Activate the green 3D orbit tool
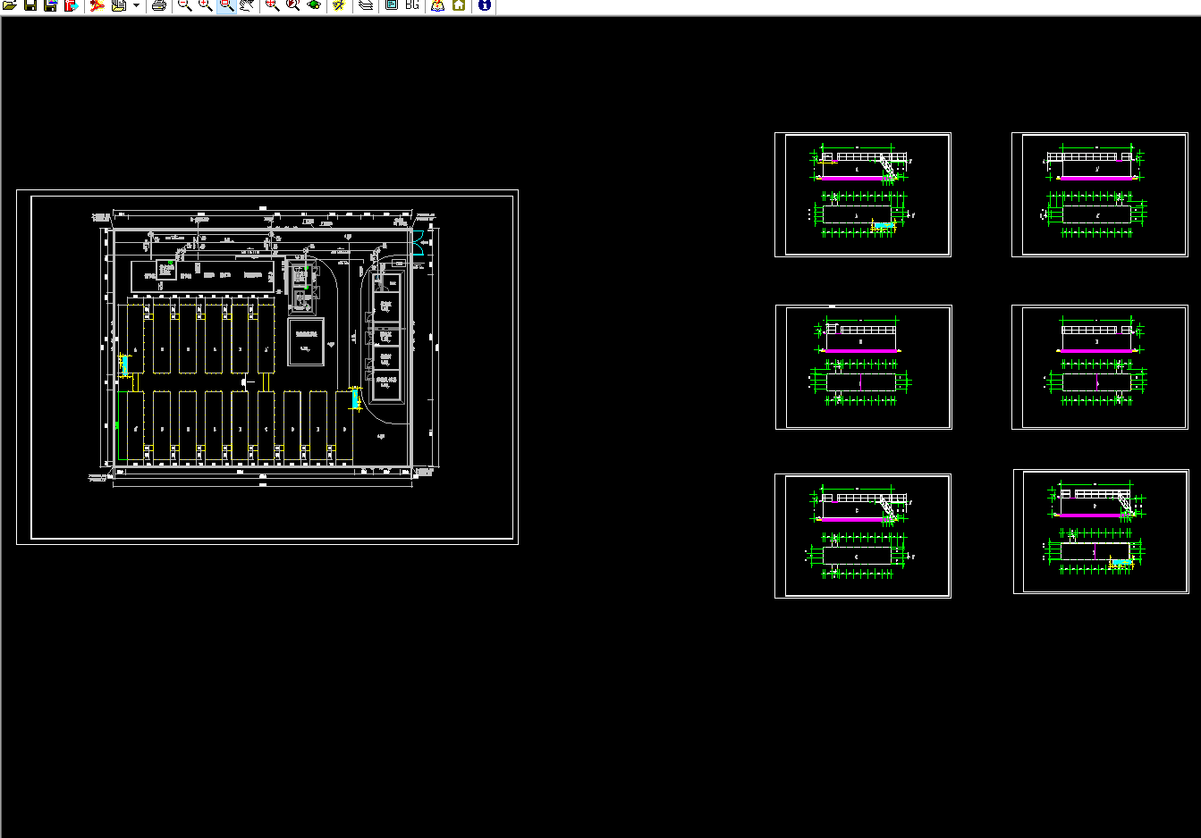Screen dimensions: 1201x838 point(314,5)
